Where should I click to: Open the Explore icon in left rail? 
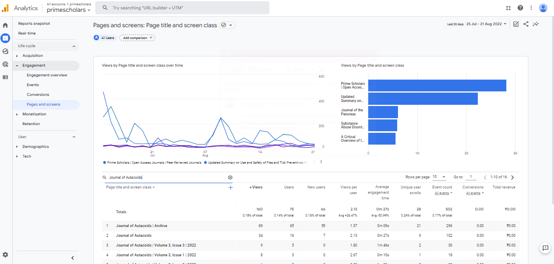(x=5, y=51)
